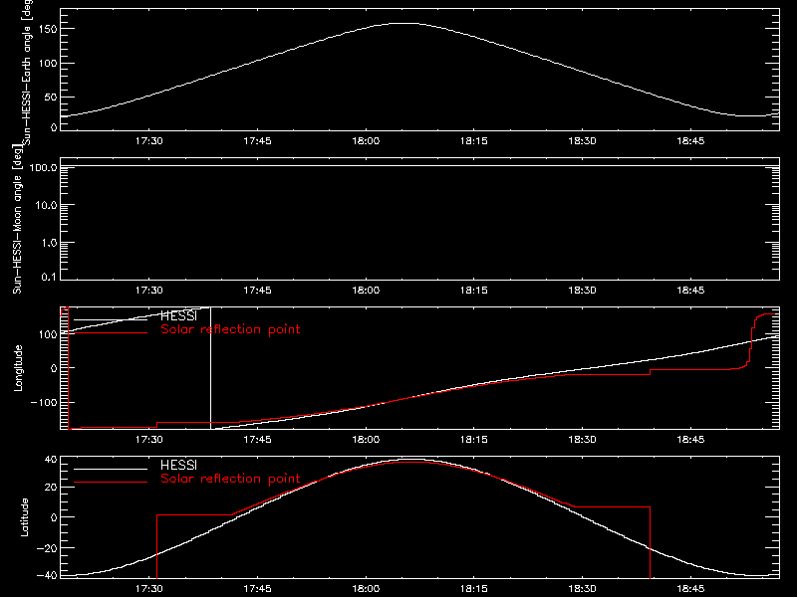Click 50 on Earth angle y-axis
797x597 pixels.
tap(51, 97)
